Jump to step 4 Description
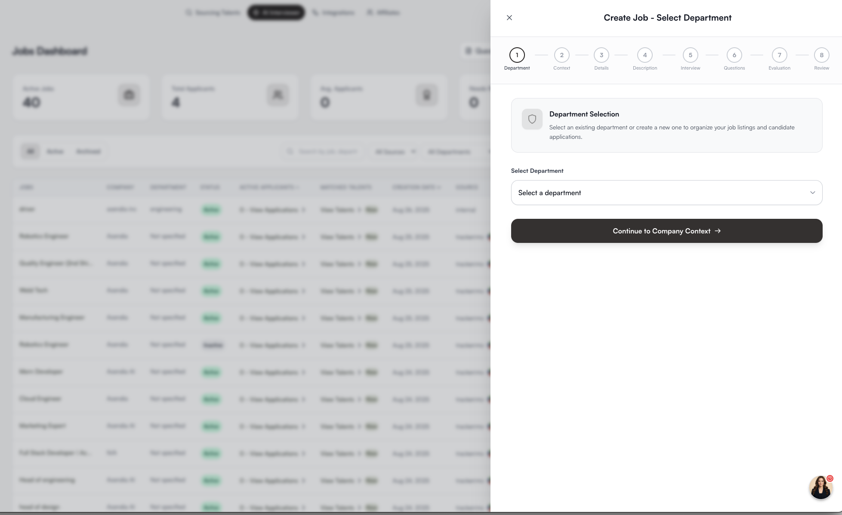 coord(645,55)
